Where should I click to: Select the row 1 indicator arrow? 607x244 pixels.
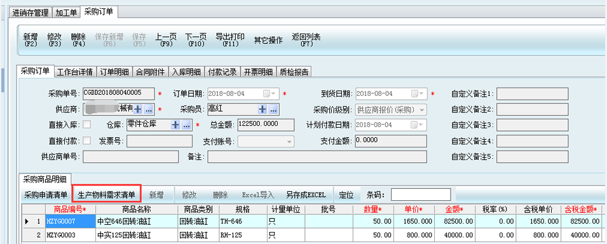click(27, 221)
